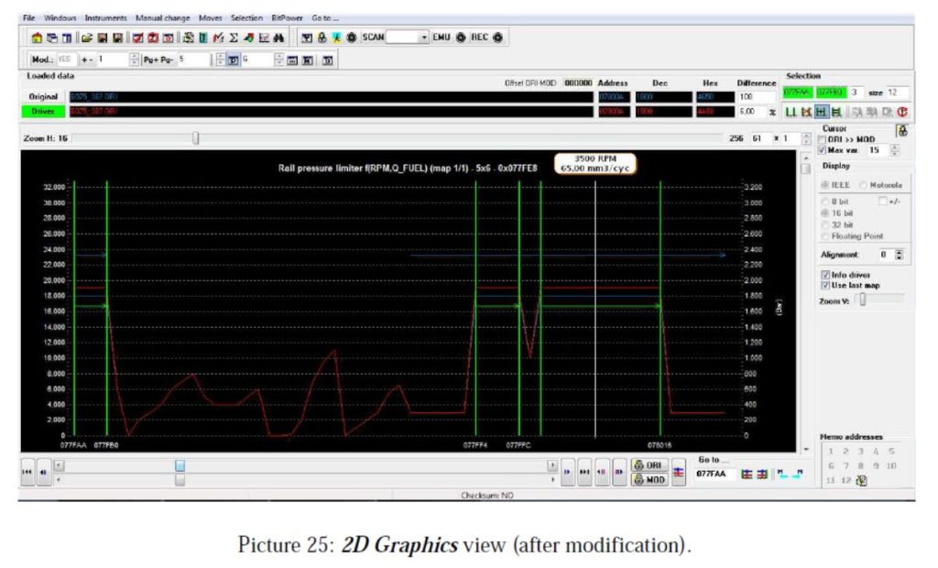Toggle the Info driver checkbox
The height and width of the screenshot is (568, 938).
[825, 275]
